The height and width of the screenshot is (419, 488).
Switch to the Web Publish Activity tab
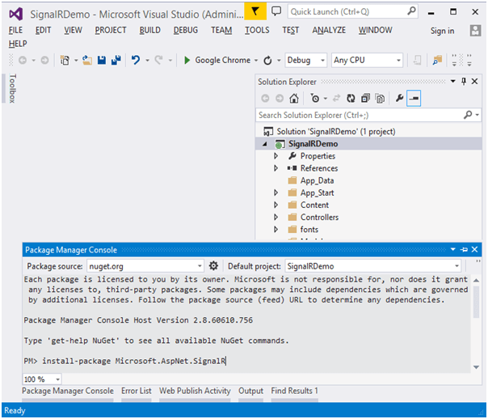coord(195,391)
